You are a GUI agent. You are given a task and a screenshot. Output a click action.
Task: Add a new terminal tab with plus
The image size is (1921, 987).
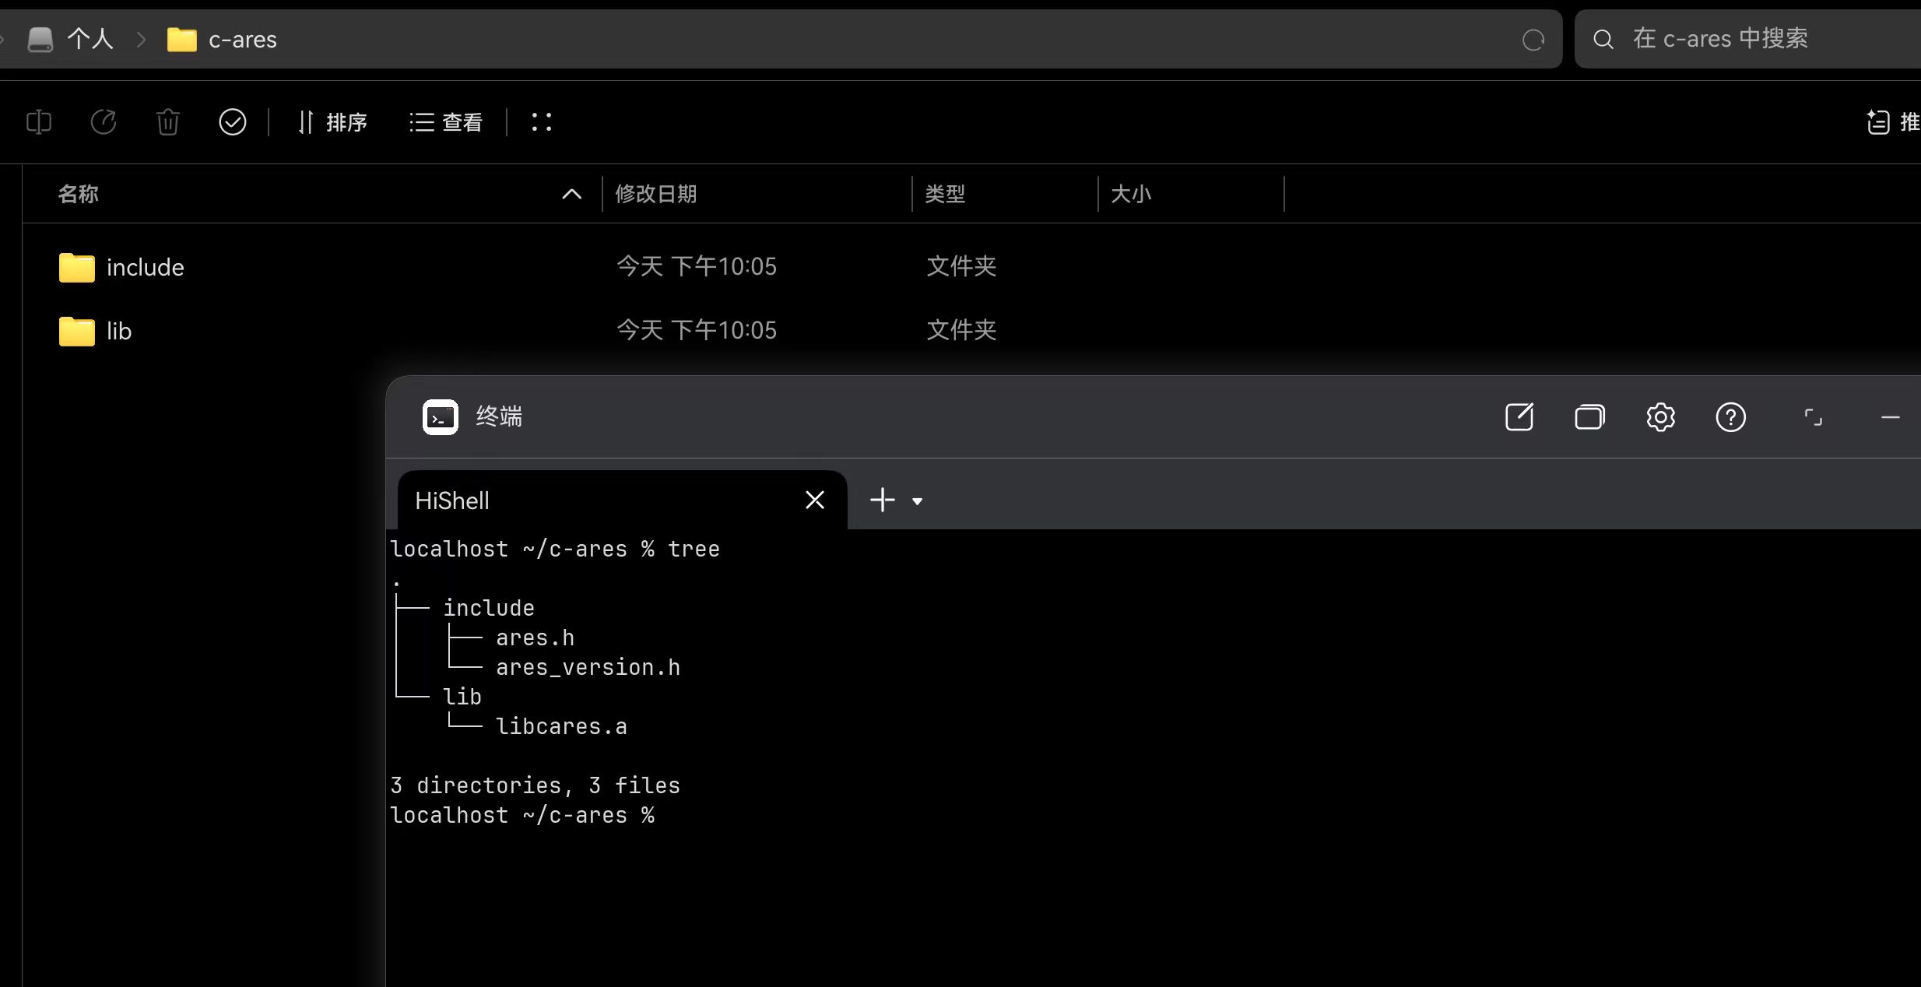click(882, 500)
